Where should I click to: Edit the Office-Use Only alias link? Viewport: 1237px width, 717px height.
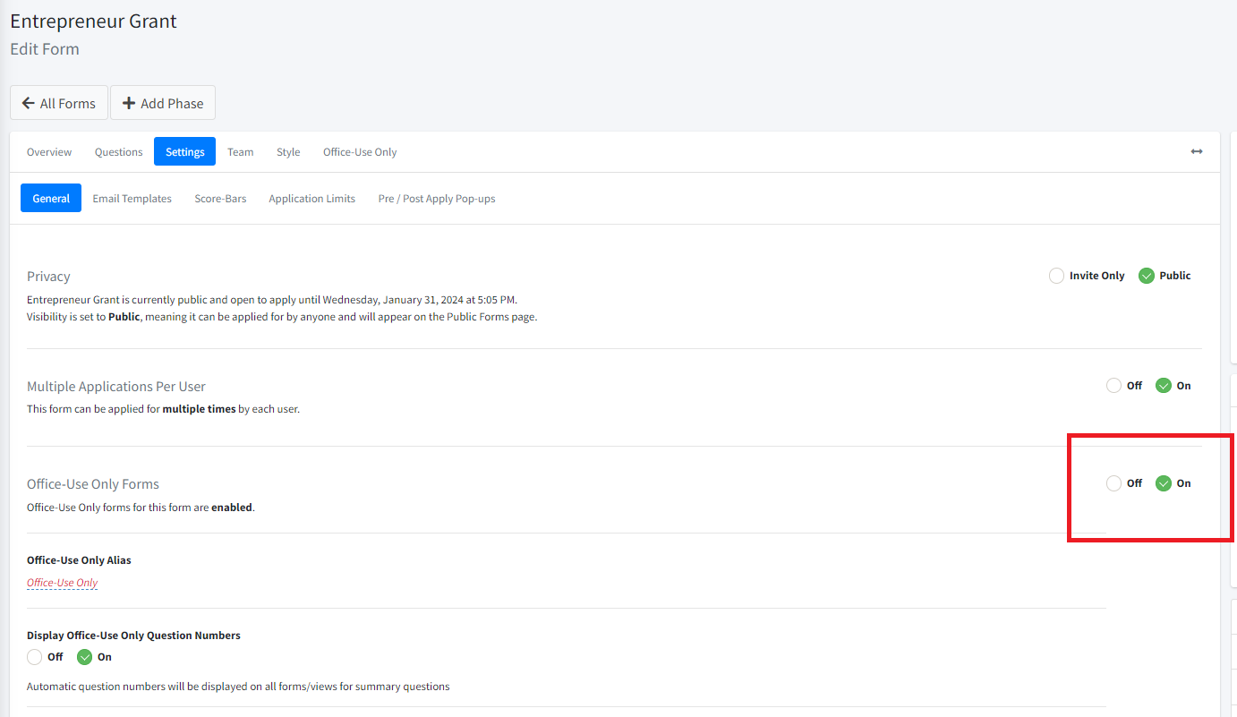(x=63, y=583)
